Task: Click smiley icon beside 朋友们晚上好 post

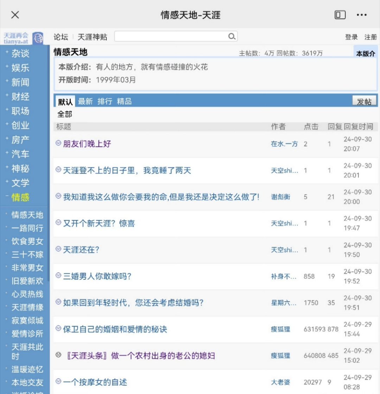Action: pos(58,143)
